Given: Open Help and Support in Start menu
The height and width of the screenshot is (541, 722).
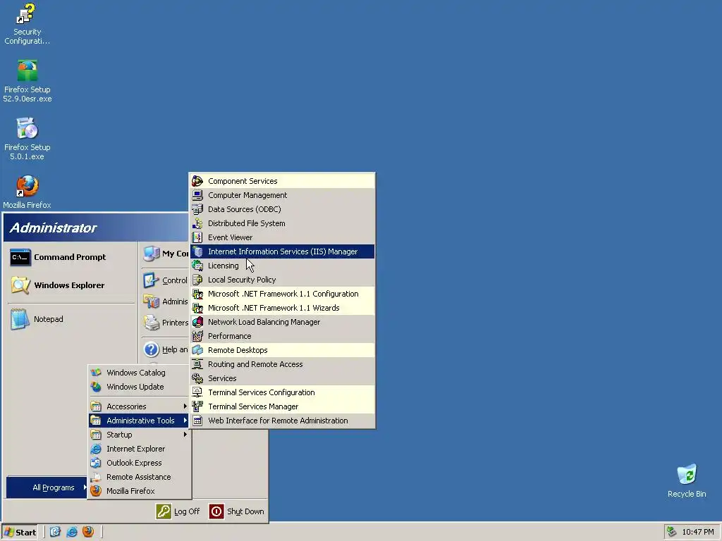Looking at the screenshot, I should pyautogui.click(x=165, y=349).
